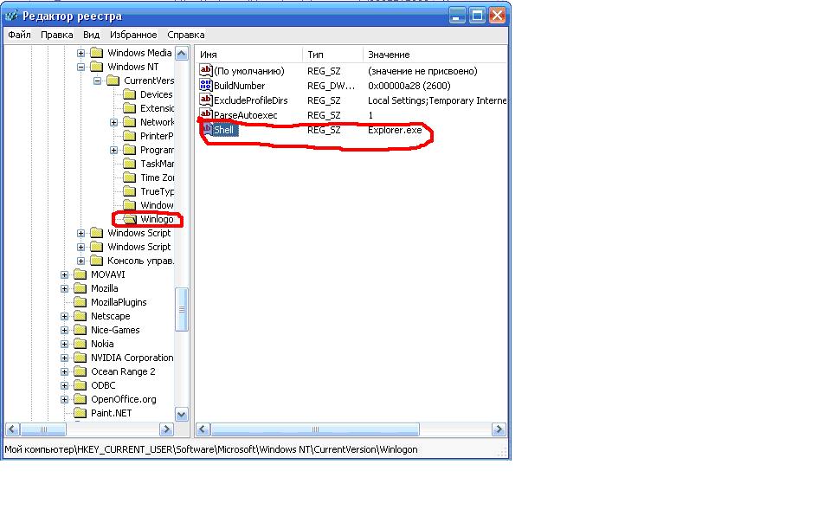Image resolution: width=831 pixels, height=529 pixels.
Task: Click the MozillaPlugins folder icon
Action: coord(80,302)
